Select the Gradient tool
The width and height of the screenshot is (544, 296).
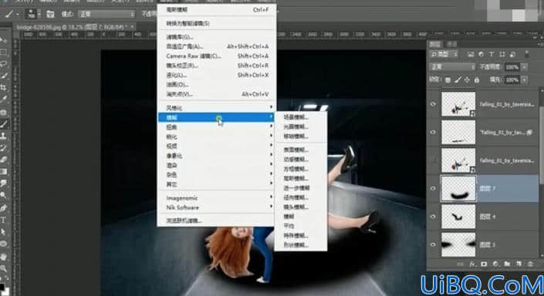3,171
